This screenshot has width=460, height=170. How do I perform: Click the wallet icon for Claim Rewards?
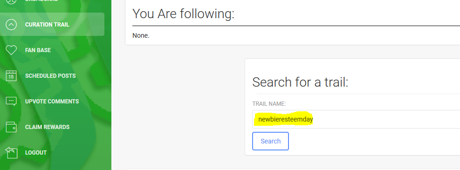click(11, 127)
